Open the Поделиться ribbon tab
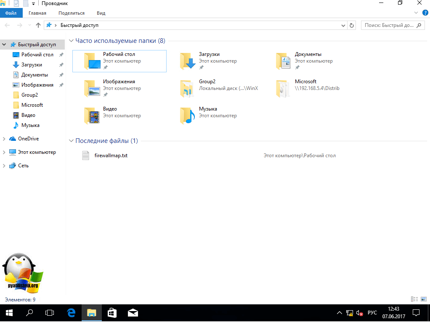 coord(71,13)
